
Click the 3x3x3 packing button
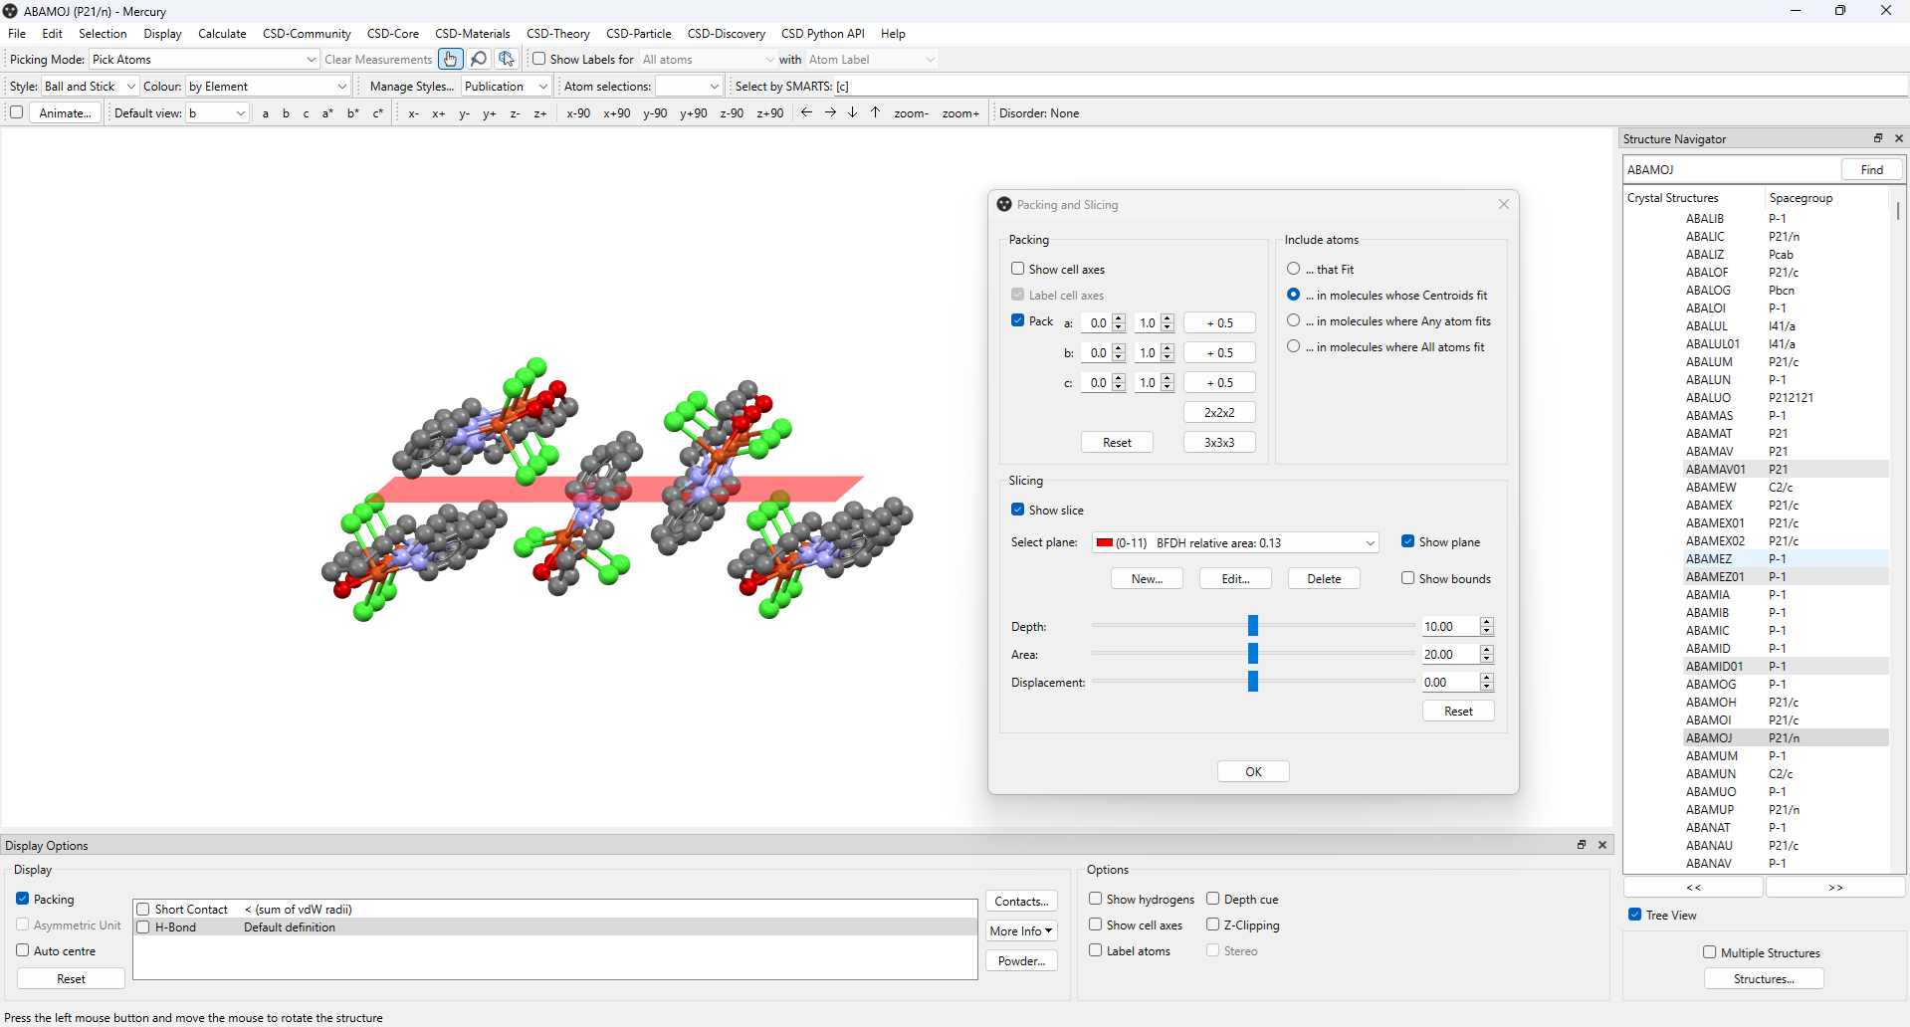[1219, 442]
